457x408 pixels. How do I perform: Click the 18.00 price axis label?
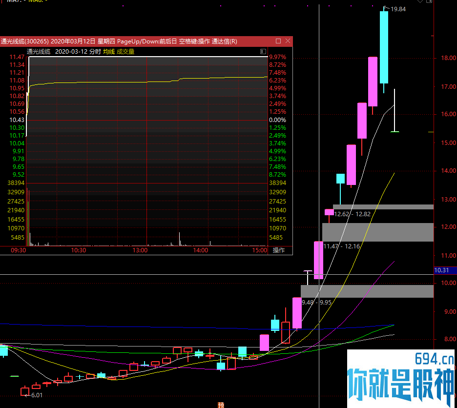(448, 58)
